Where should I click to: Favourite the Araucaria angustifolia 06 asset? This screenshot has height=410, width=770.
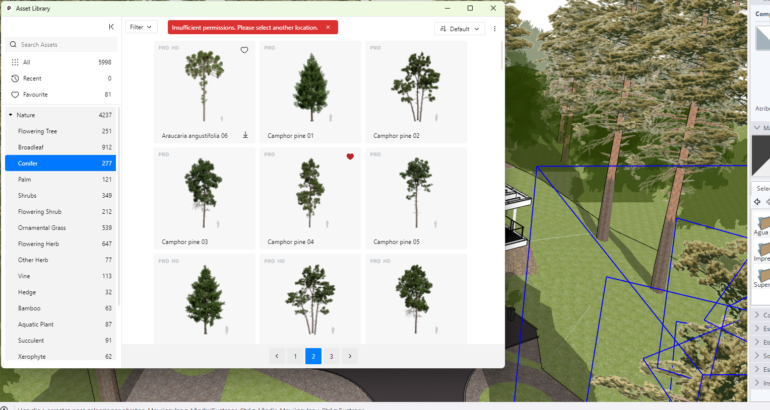[x=244, y=50]
